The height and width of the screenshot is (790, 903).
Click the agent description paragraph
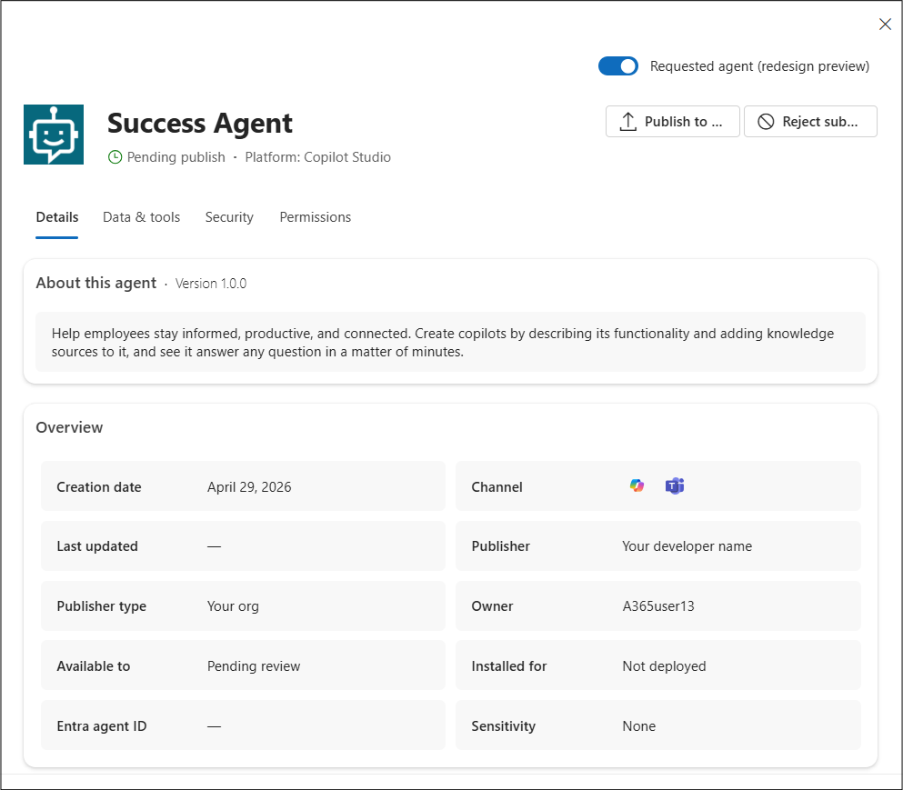443,343
